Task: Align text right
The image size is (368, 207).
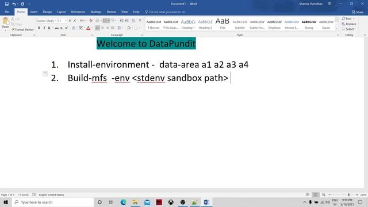Action: [108, 28]
